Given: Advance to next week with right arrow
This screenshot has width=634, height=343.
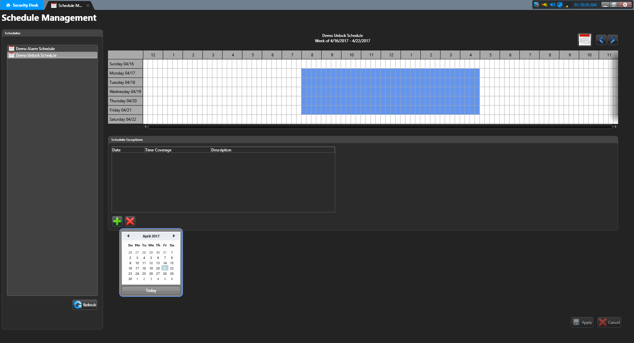Looking at the screenshot, I should pos(613,40).
